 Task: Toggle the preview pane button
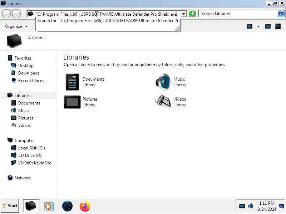pos(267,26)
